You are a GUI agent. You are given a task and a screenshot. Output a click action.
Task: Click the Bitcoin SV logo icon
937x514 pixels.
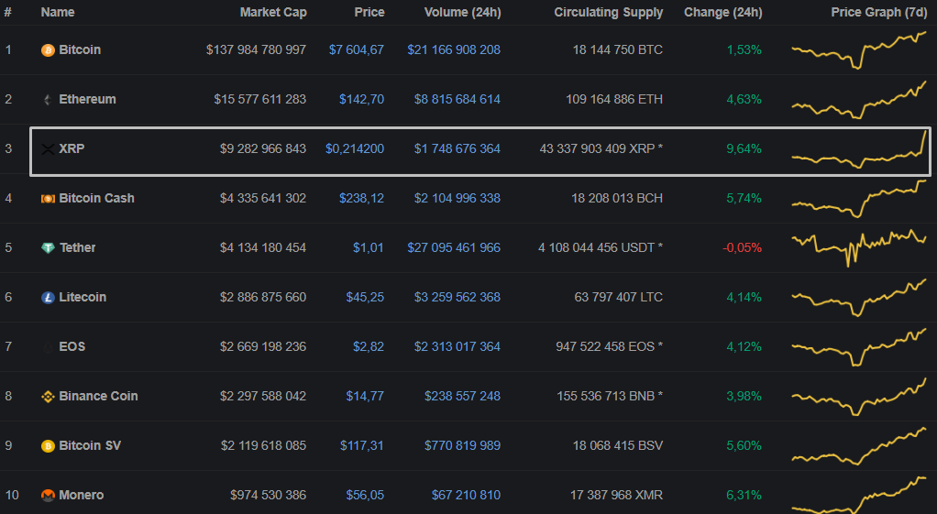[48, 446]
